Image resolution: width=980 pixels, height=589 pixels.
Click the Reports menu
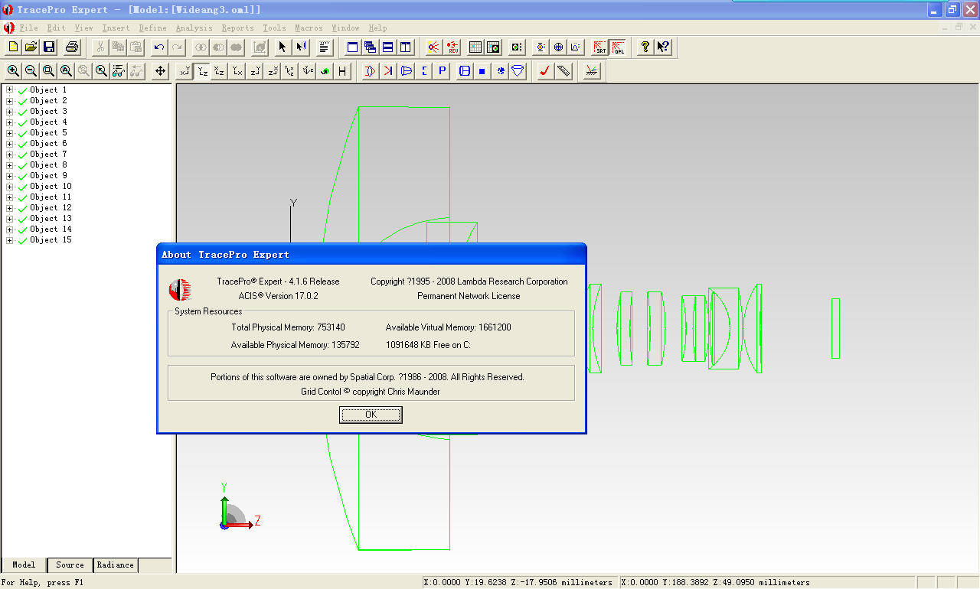tap(237, 28)
